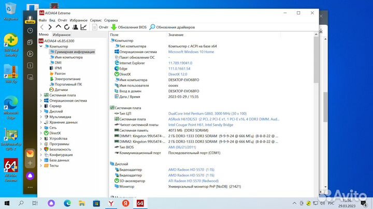This screenshot has width=373, height=209.
Task: Click the Отчёт report toolbar button
Action: pos(100,27)
